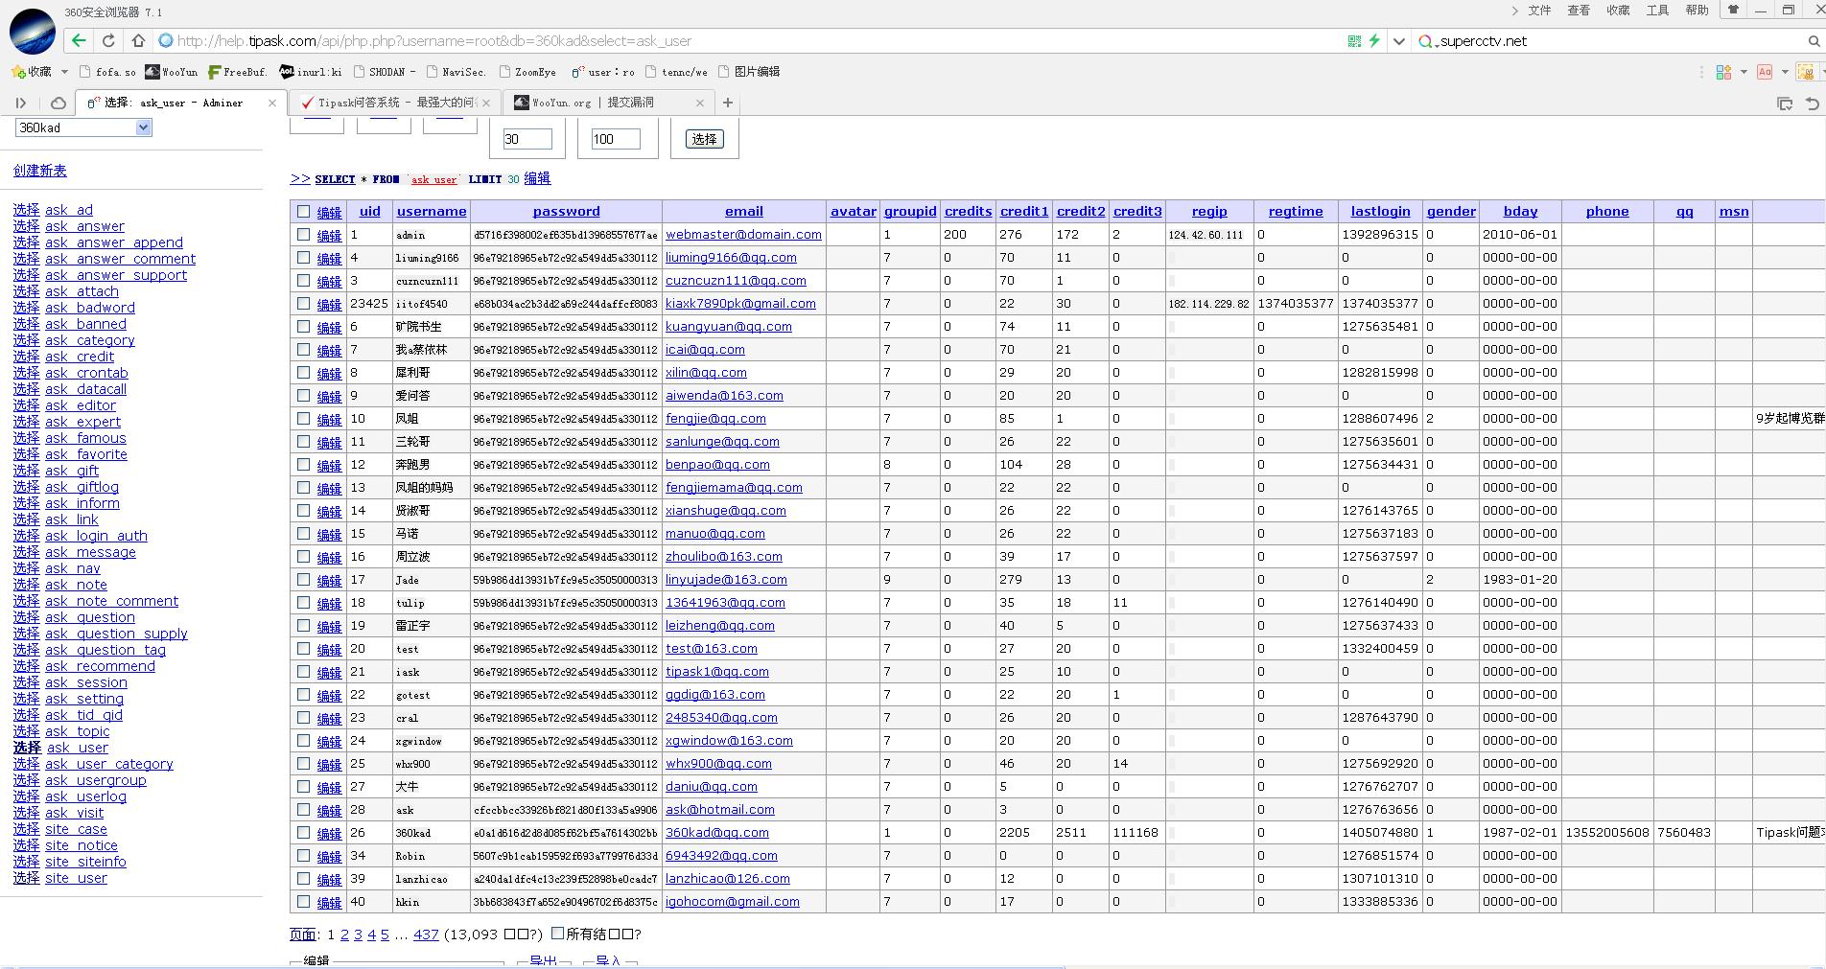Open the extensions grid icon
This screenshot has width=1826, height=969.
[1723, 72]
